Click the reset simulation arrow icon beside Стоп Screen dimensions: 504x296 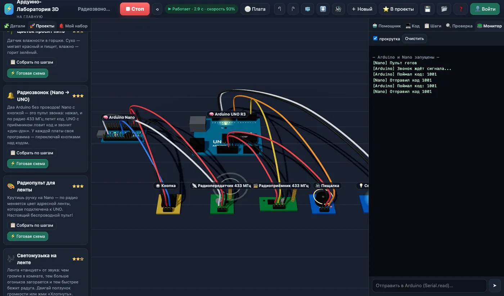pyautogui.click(x=157, y=9)
